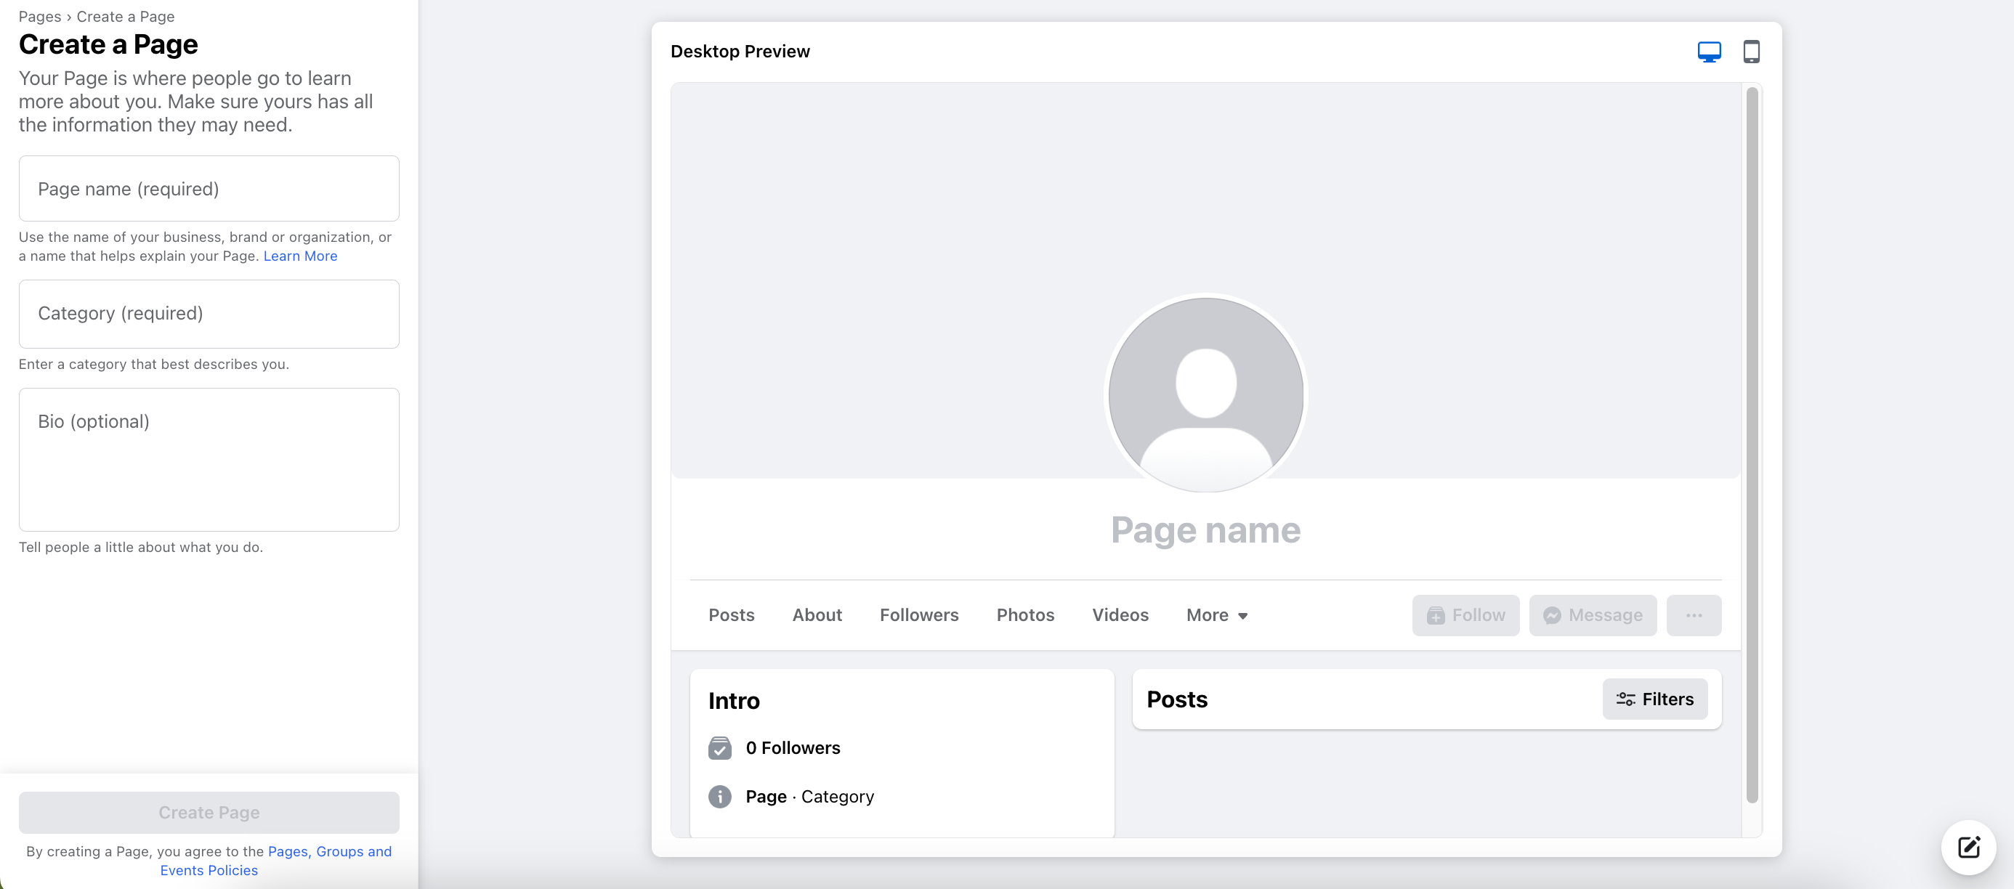Screen dimensions: 2014x889
Task: Click the plus icon on the Follow button
Action: 1436,615
